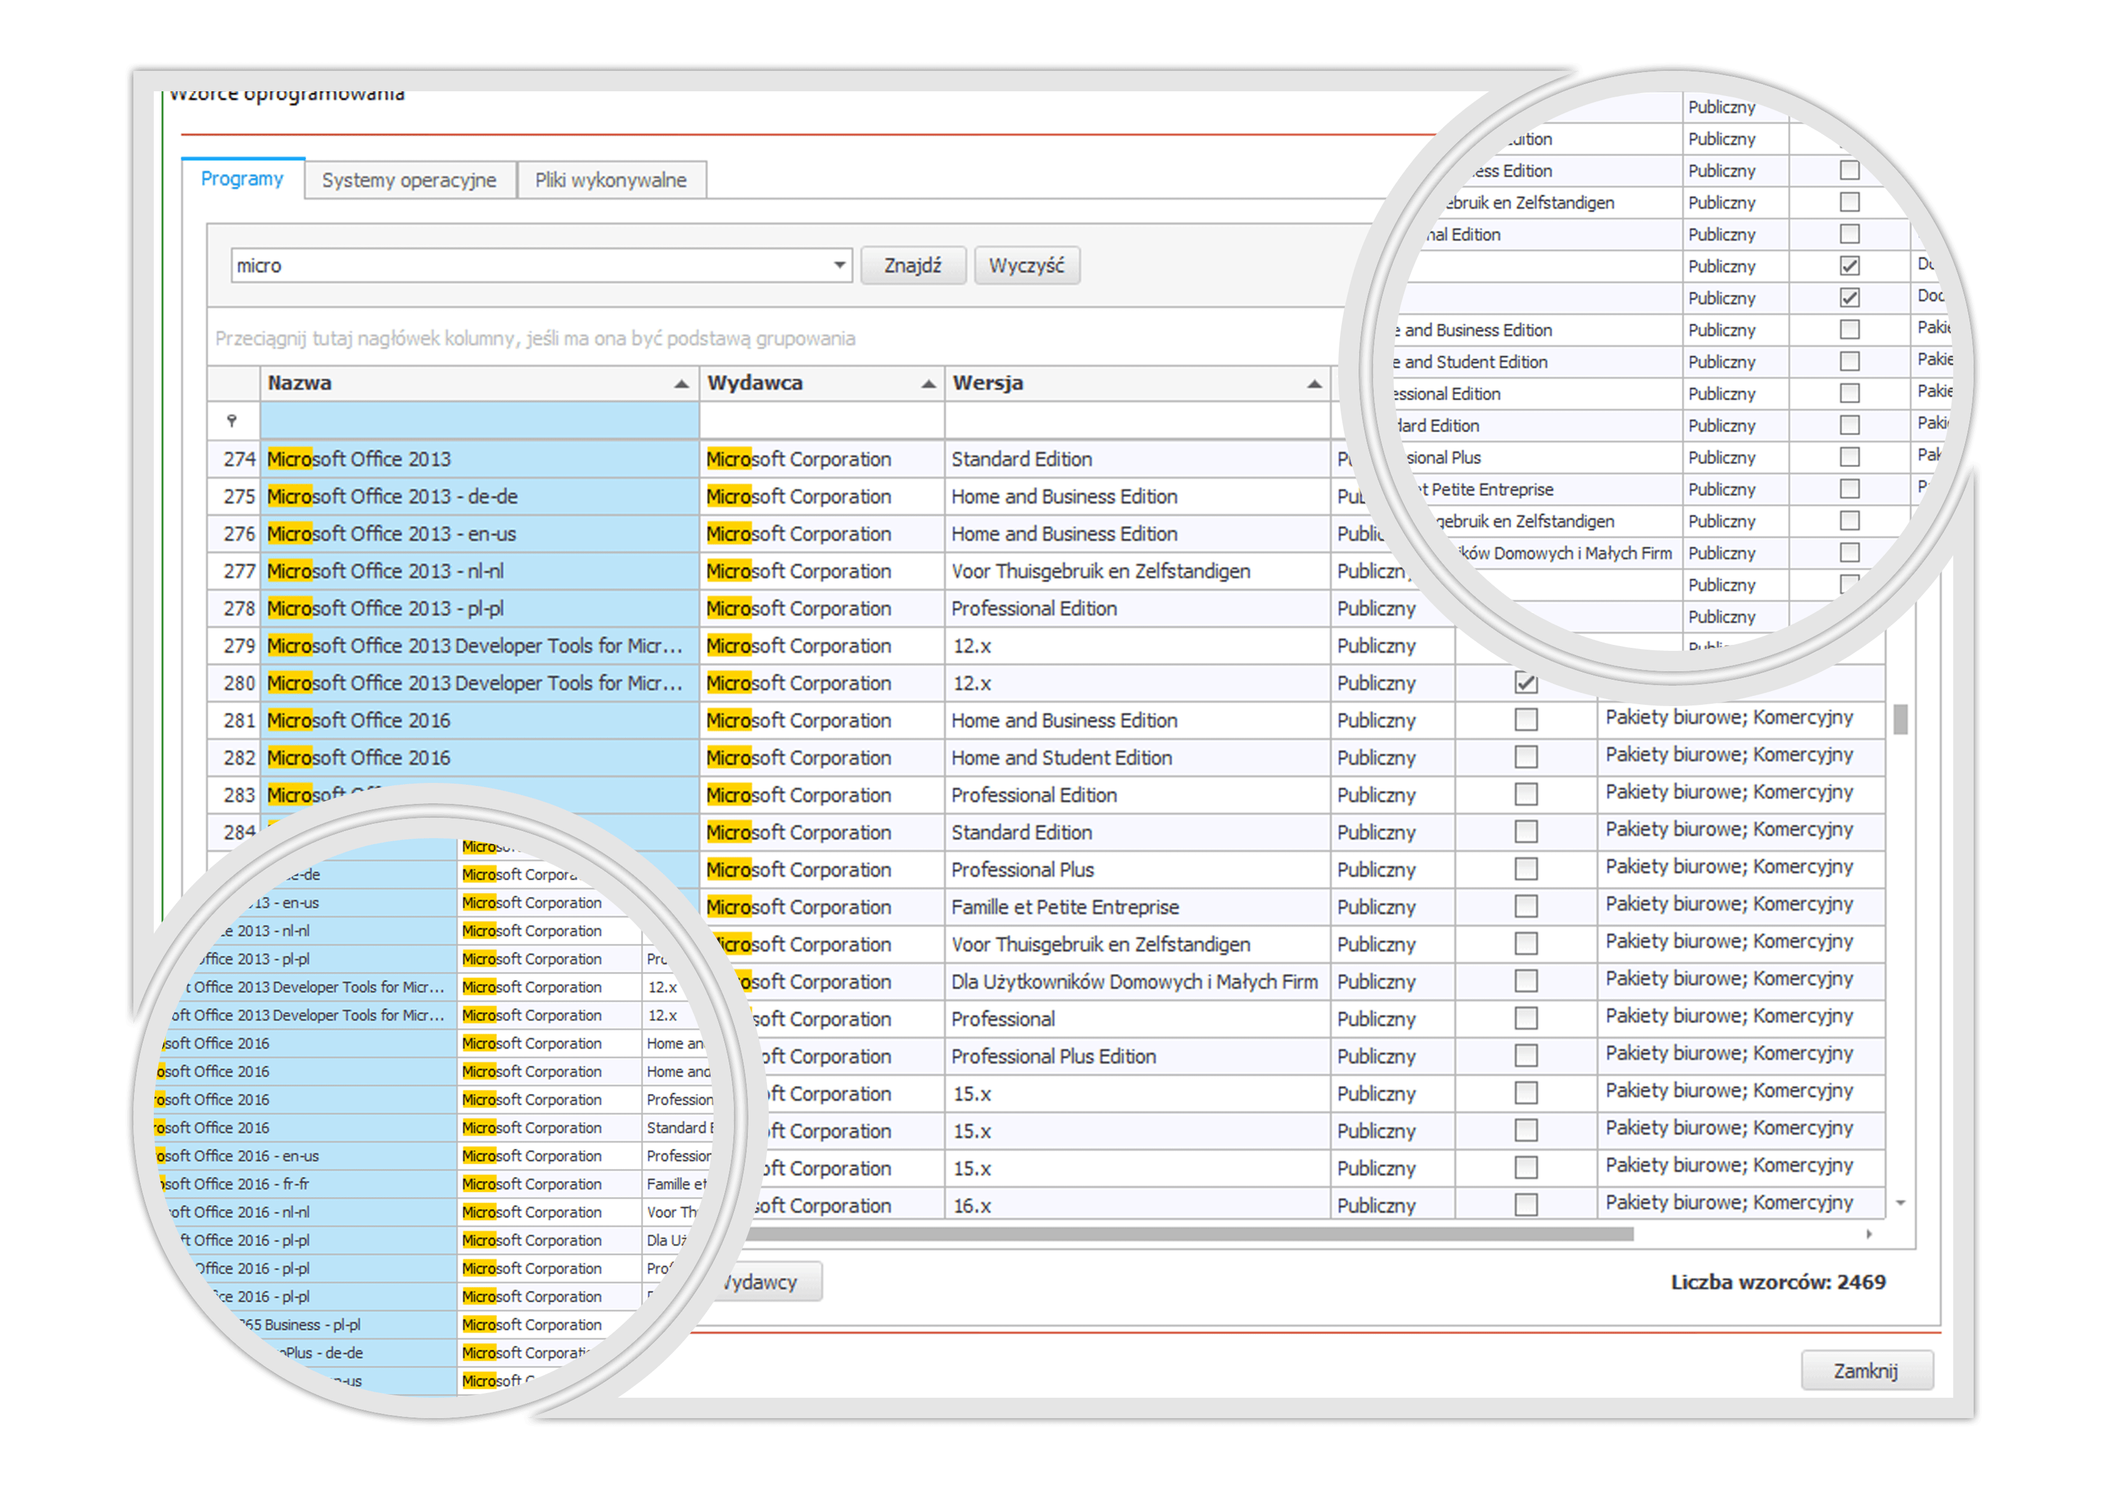Open the Pliki wykonywalne tab

pyautogui.click(x=611, y=180)
